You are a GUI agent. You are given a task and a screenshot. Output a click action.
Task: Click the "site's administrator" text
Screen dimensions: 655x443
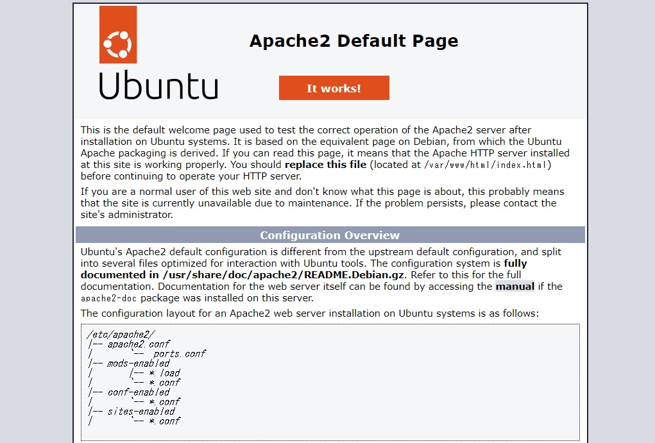127,215
